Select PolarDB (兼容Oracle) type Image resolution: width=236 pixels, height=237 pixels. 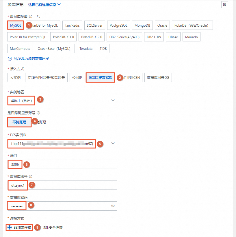coord(192,25)
